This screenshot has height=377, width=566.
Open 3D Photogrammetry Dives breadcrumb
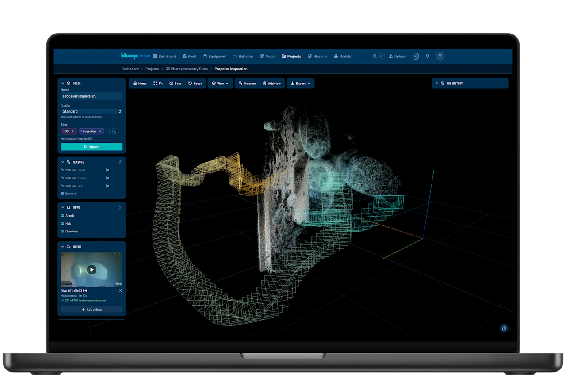[x=187, y=69]
